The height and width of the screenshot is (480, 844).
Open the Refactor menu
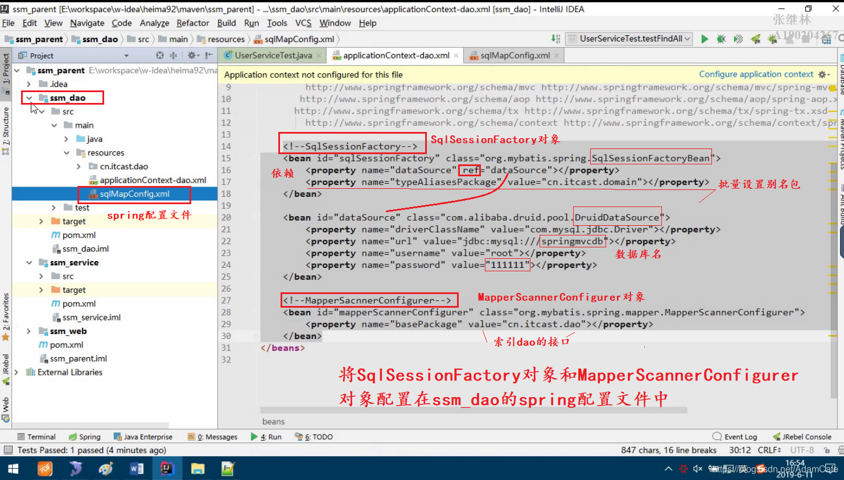(x=193, y=23)
